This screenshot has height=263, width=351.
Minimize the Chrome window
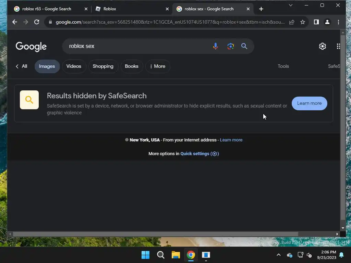pos(306,5)
